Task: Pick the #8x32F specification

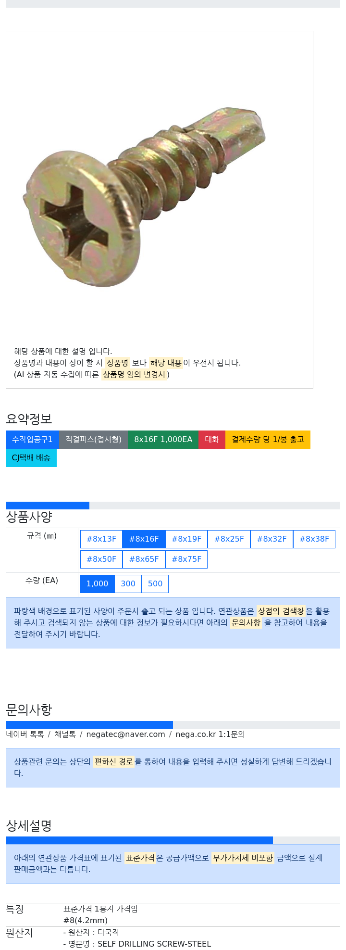Action: [272, 539]
